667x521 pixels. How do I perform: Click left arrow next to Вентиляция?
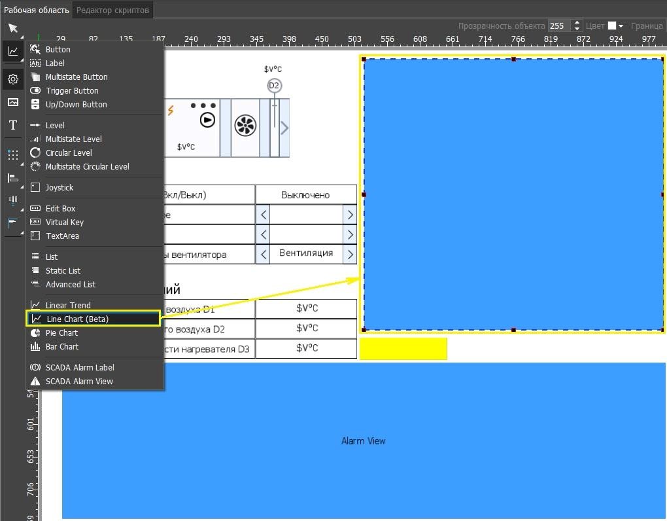pyautogui.click(x=263, y=254)
